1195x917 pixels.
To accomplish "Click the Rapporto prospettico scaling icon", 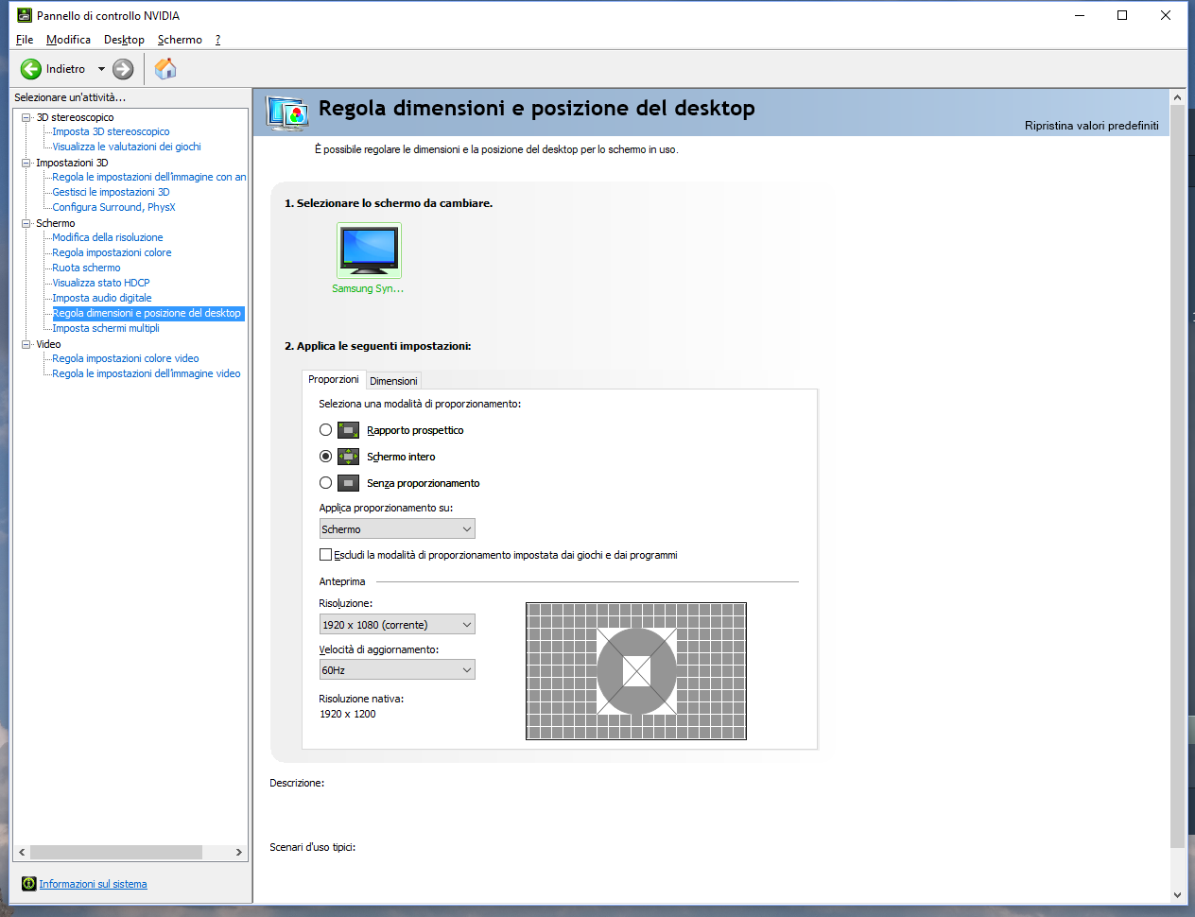I will click(x=349, y=430).
